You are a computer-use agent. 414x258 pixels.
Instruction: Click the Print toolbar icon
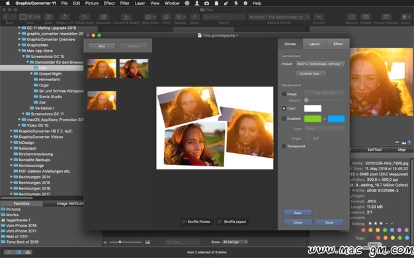click(x=167, y=17)
